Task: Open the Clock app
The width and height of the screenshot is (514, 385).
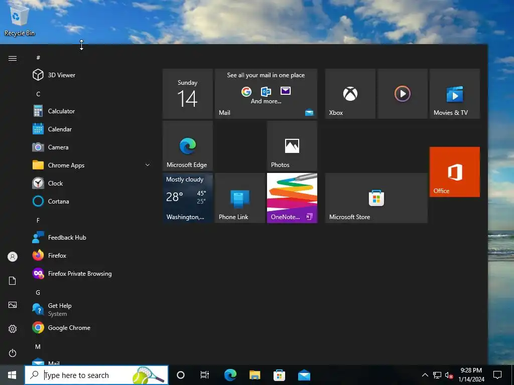Action: click(89, 183)
